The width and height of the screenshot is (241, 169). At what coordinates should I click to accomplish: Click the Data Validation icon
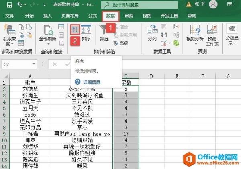tap(163, 43)
